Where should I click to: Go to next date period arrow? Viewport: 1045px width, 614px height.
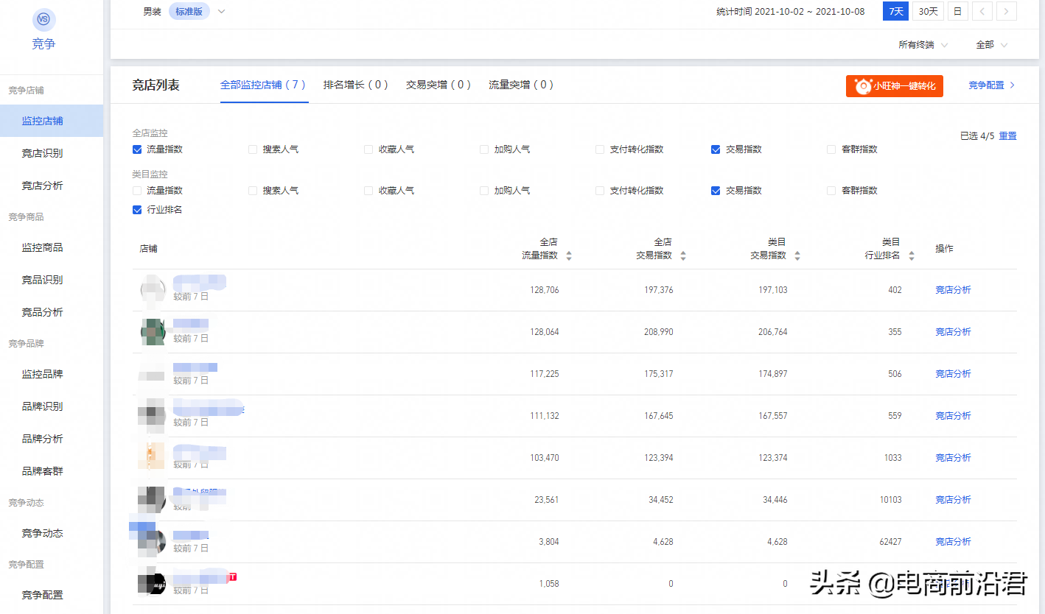pyautogui.click(x=1007, y=11)
